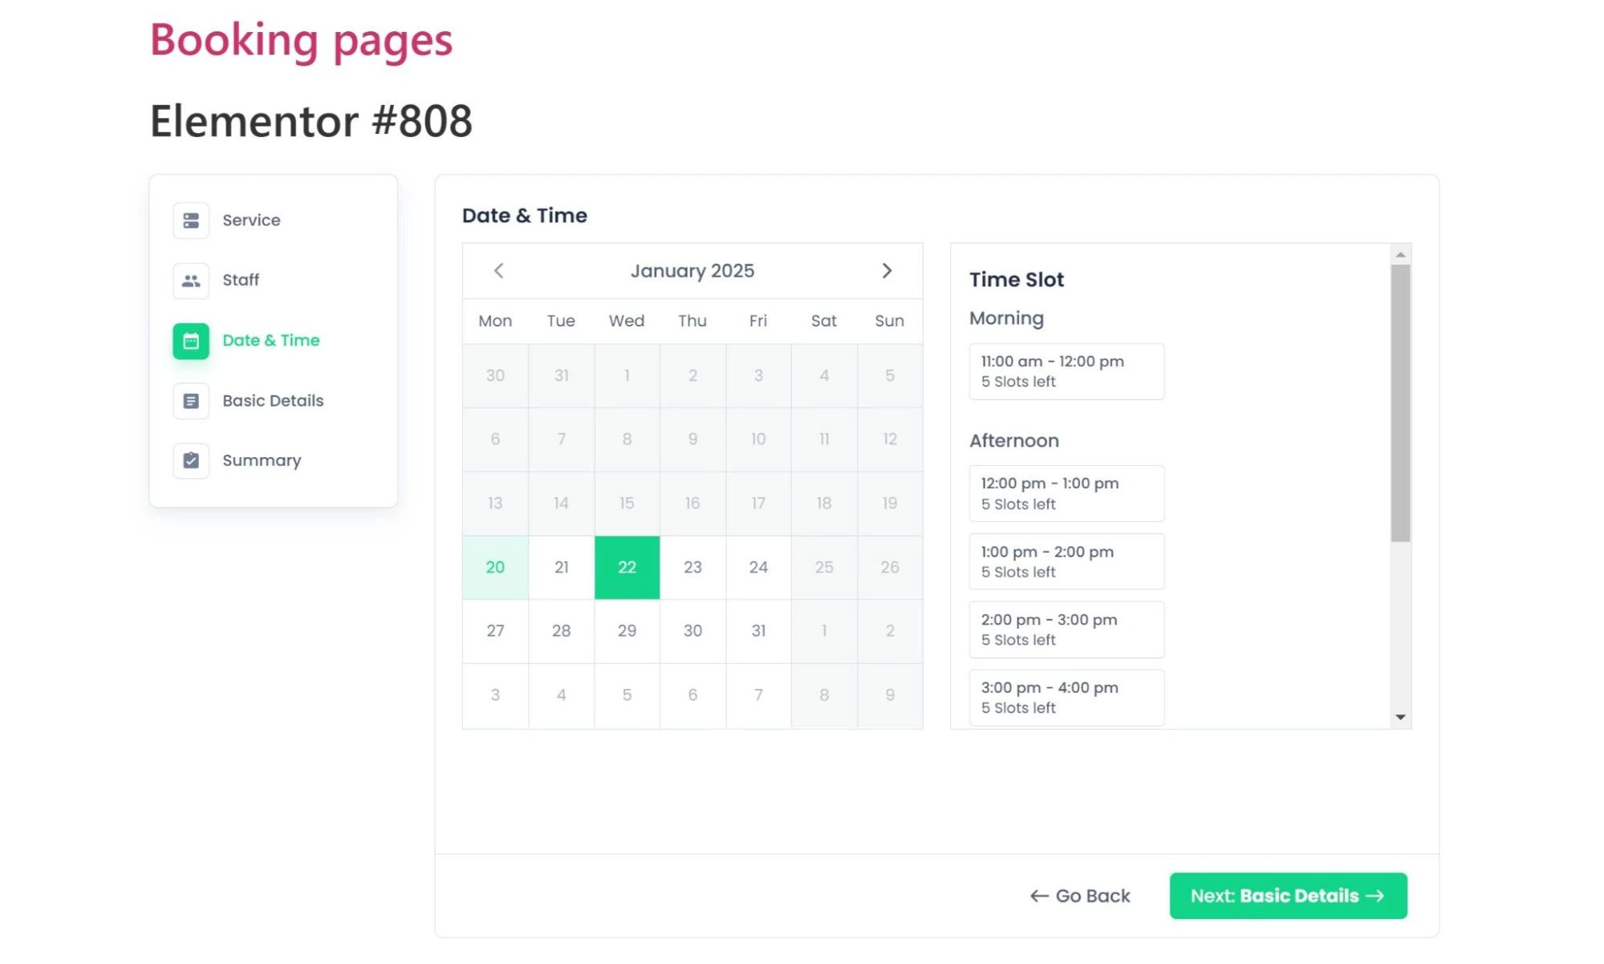Select highlighted January 22 on the calendar
The width and height of the screenshot is (1604, 964).
[x=627, y=568]
